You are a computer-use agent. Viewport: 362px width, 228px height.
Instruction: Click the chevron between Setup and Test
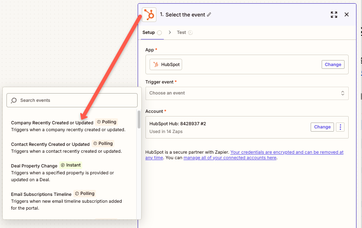170,33
